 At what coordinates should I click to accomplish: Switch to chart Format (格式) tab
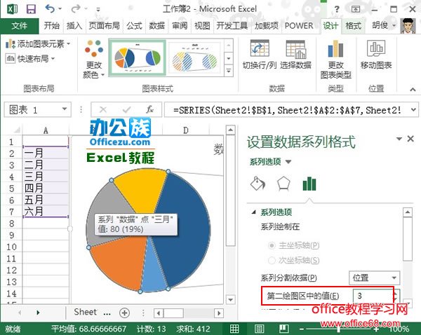click(x=354, y=26)
